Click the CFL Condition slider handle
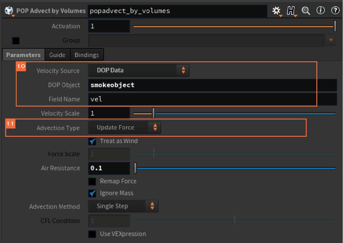Screen dimensions: 343x243 pyautogui.click(x=234, y=221)
